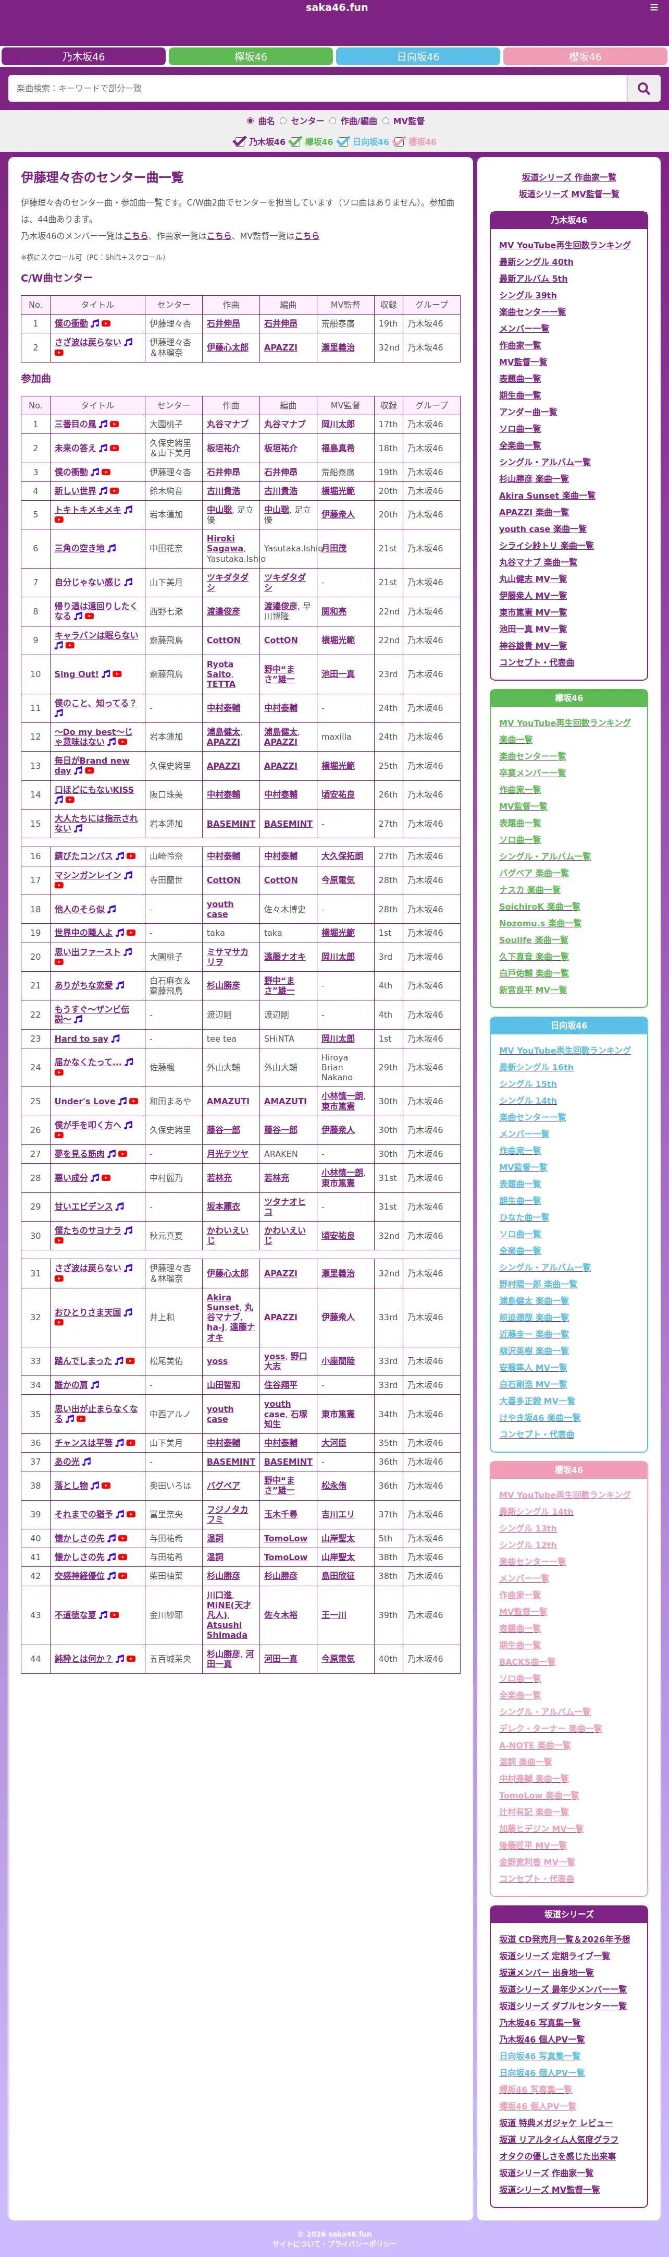Click 五百城茉央 center cell in row 44
The width and height of the screenshot is (669, 2257).
point(174,1659)
